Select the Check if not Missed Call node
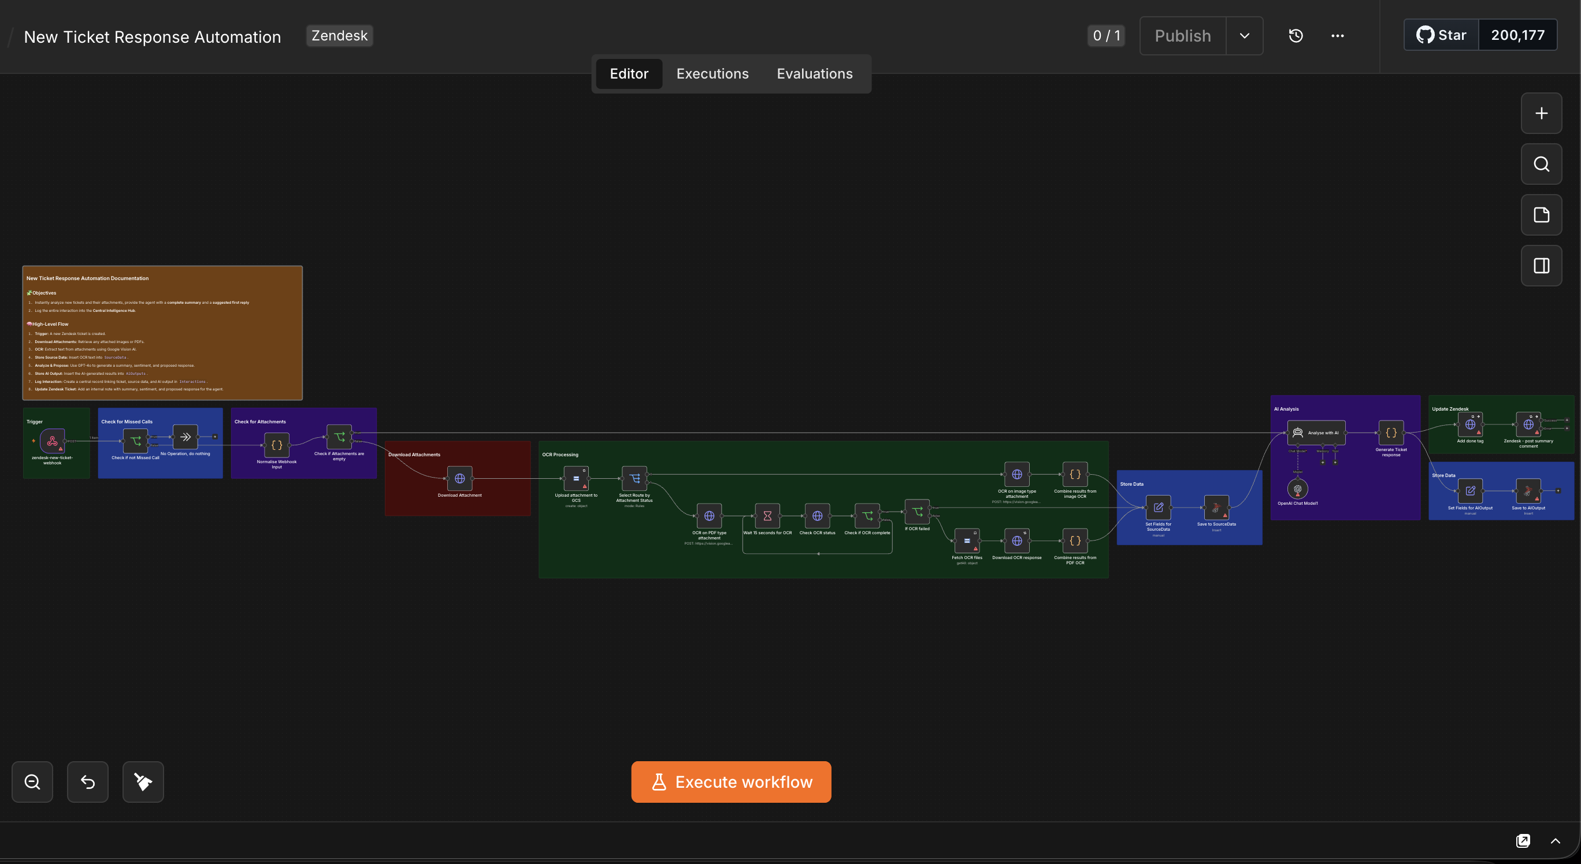This screenshot has width=1581, height=864. point(136,441)
